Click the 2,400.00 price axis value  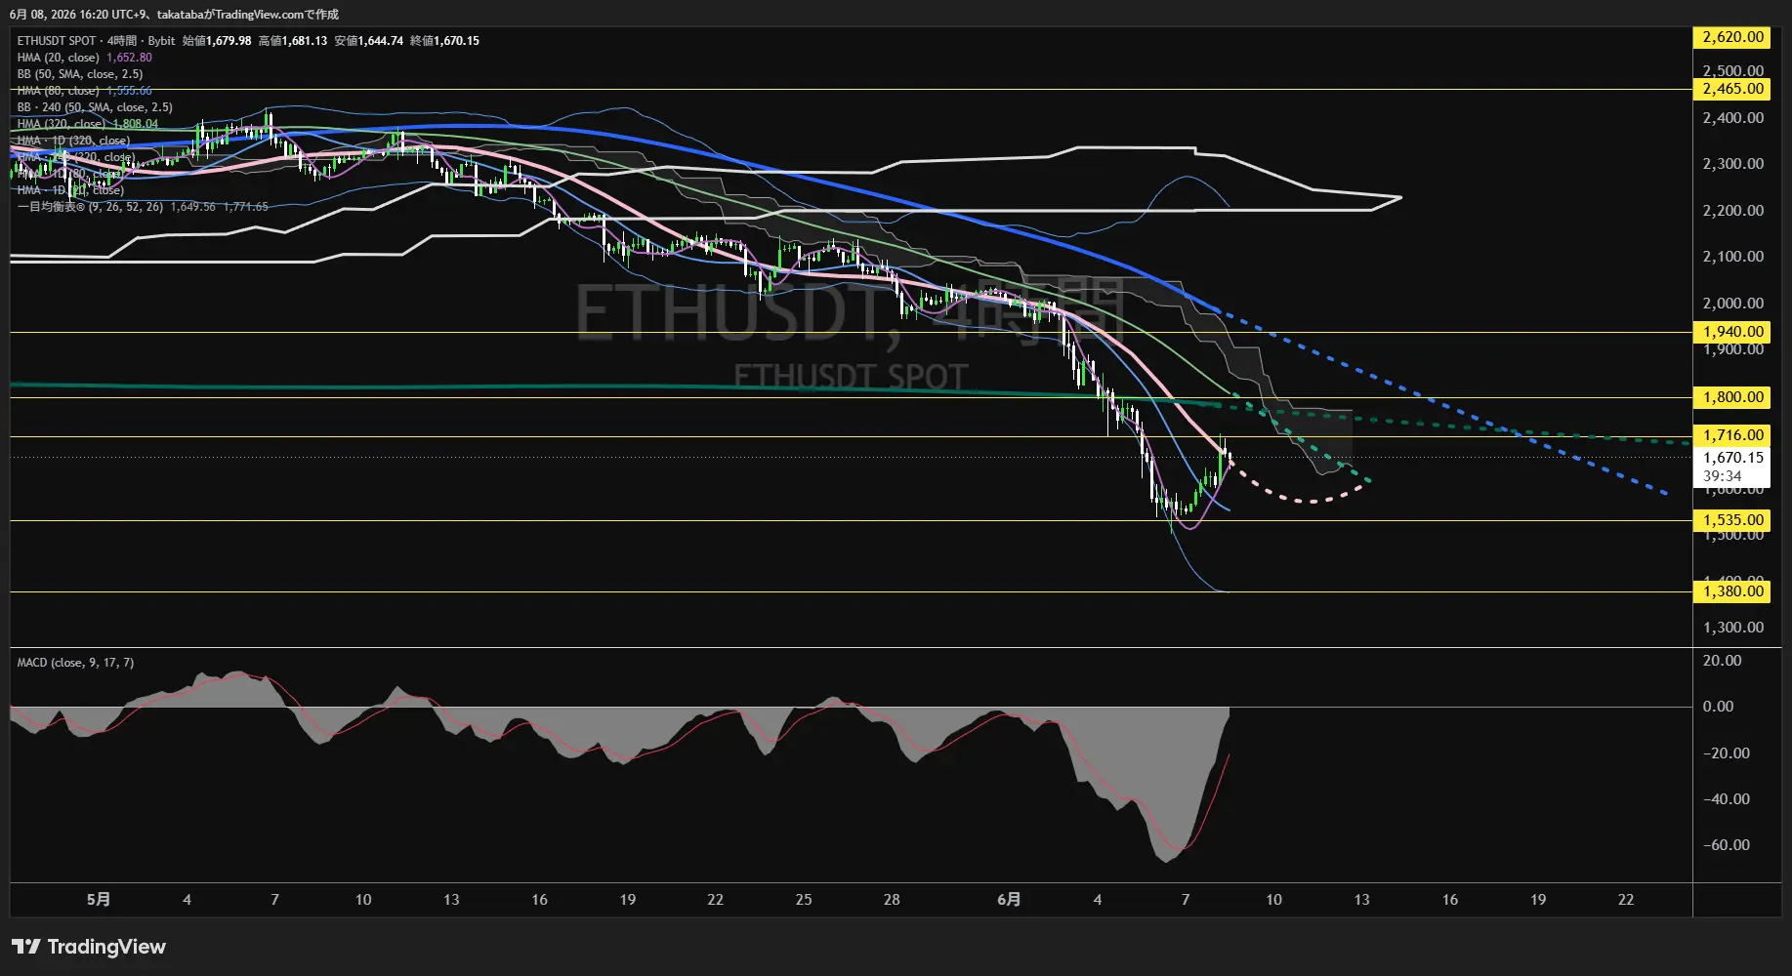[1732, 118]
